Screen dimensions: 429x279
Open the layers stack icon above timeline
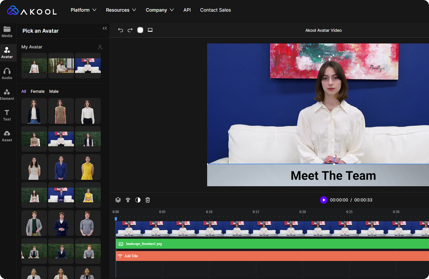click(118, 200)
